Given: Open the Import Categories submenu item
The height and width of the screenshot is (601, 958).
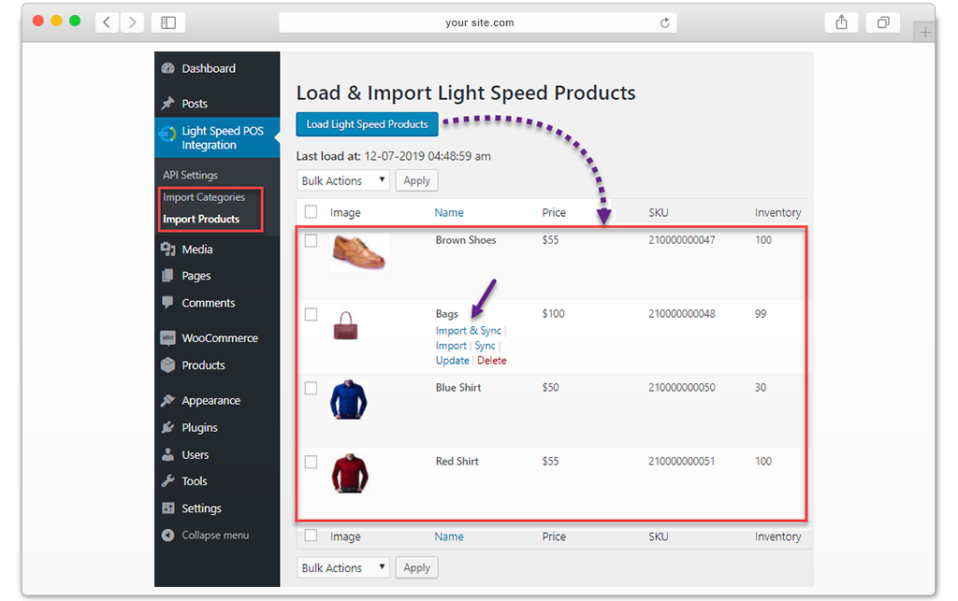Looking at the screenshot, I should tap(203, 197).
